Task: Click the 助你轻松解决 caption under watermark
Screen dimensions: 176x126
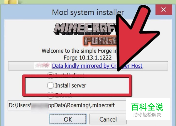Action: (147, 115)
